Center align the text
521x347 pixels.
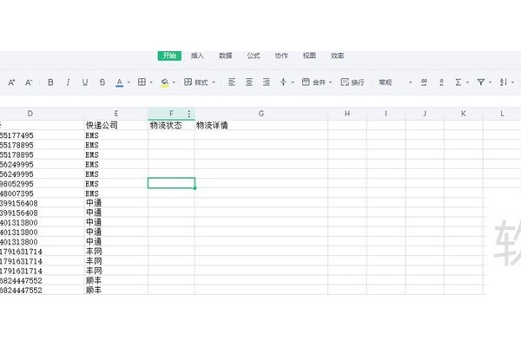click(249, 82)
